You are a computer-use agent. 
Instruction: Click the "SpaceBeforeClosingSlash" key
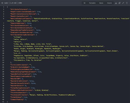(21, 74)
